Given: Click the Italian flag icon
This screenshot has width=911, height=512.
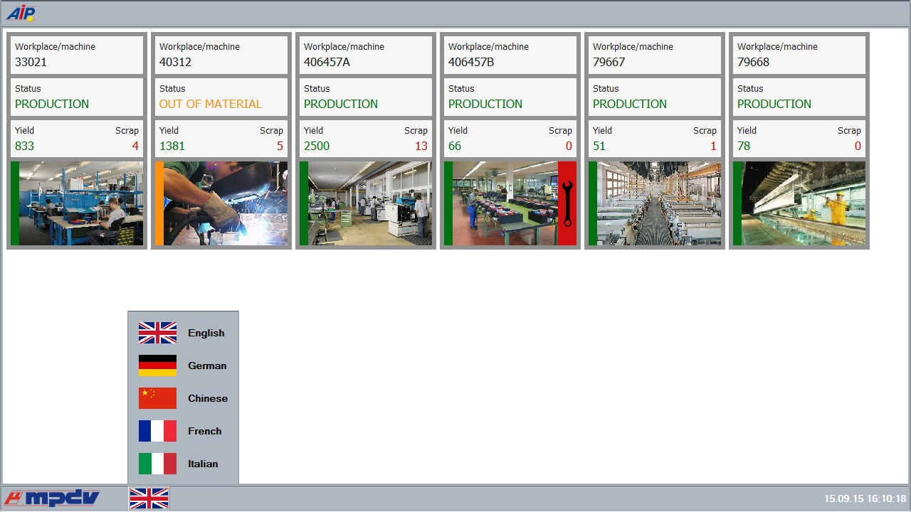Looking at the screenshot, I should point(157,464).
